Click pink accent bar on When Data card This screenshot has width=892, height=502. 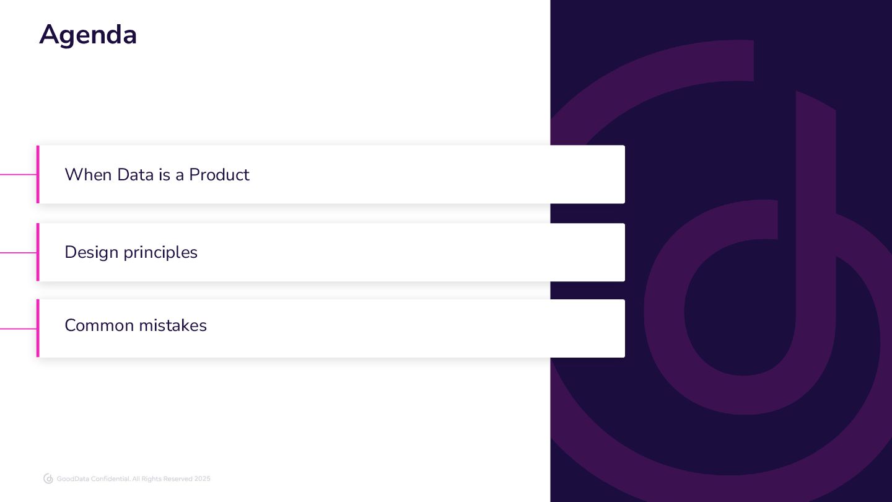tap(38, 174)
